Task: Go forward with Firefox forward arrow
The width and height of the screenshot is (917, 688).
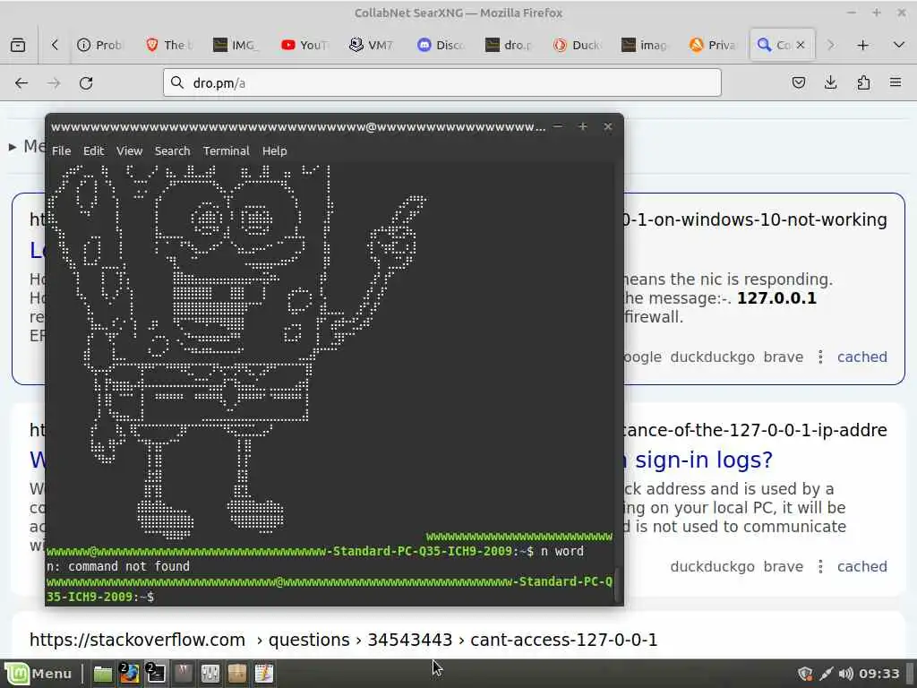Action: pyautogui.click(x=54, y=83)
